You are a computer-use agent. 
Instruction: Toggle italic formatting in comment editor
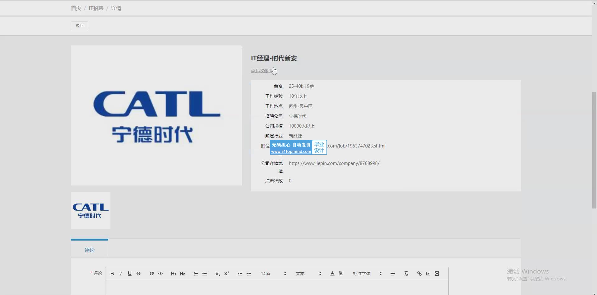click(121, 274)
